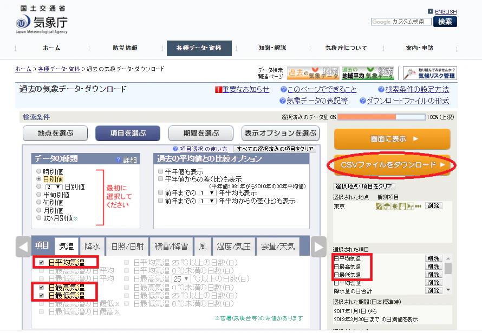Click the 気象庁 logo in the header
Screen dimensions: 482x333
[42, 21]
